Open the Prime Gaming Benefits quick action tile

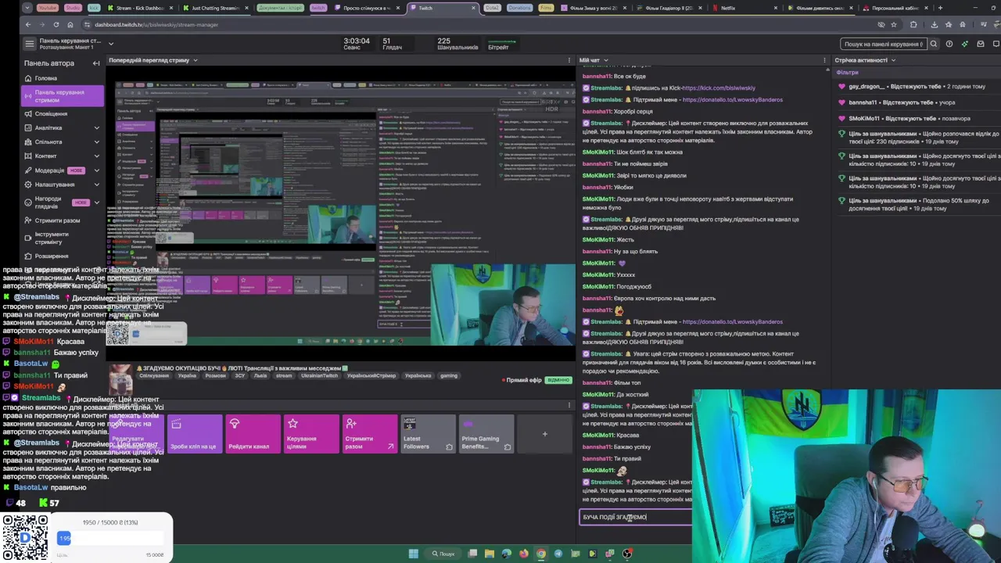pos(486,435)
